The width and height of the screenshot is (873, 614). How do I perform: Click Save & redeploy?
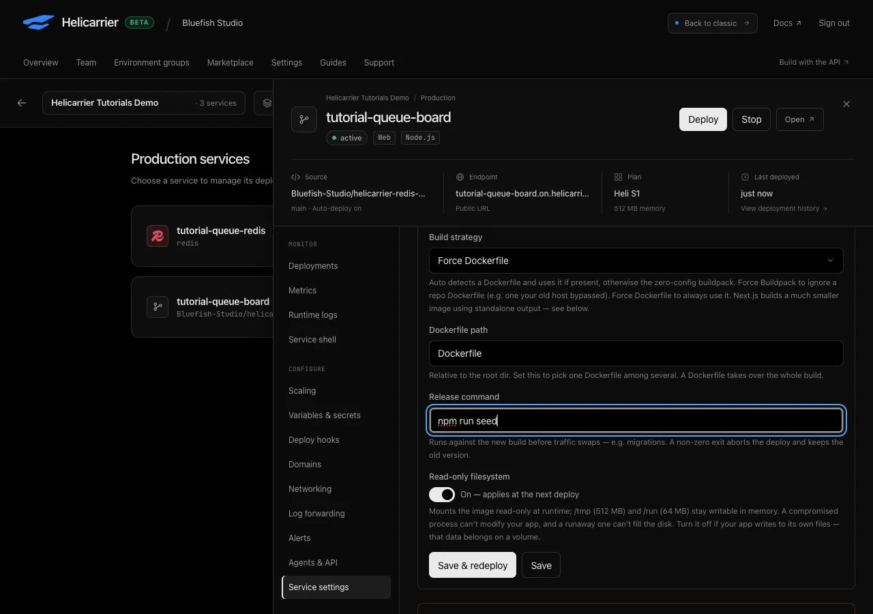point(473,565)
